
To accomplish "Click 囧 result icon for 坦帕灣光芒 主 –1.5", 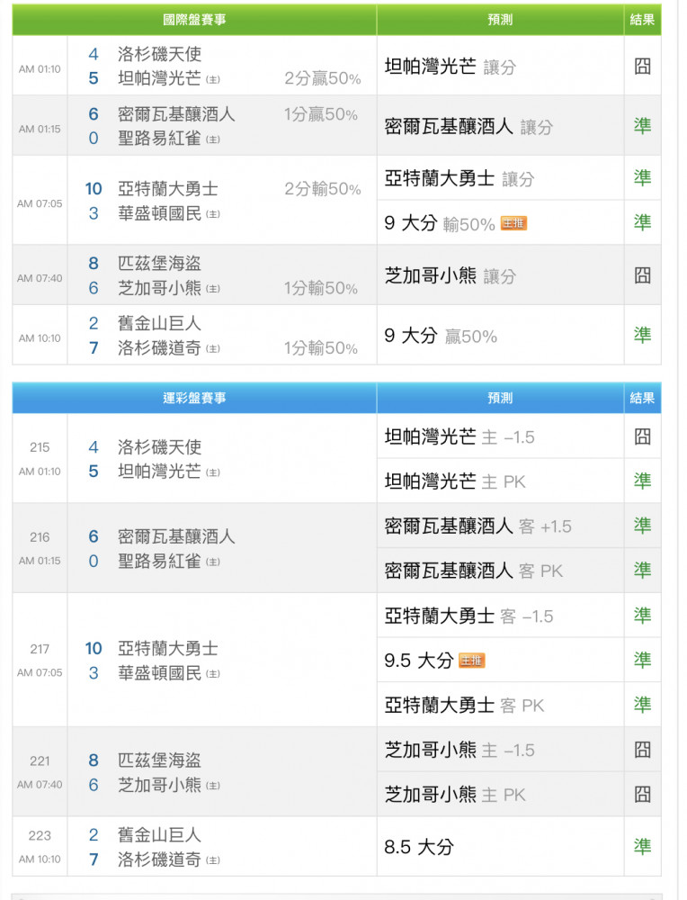I will pyautogui.click(x=642, y=436).
